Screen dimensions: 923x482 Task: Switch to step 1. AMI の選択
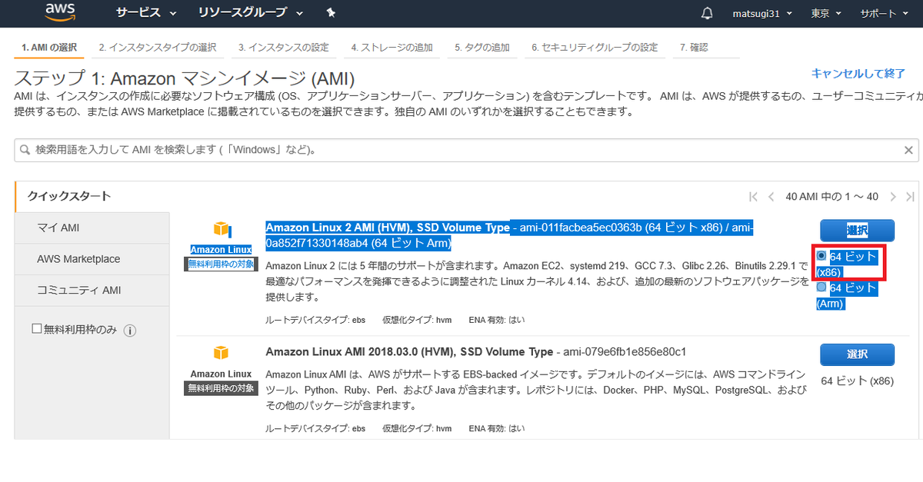[49, 48]
